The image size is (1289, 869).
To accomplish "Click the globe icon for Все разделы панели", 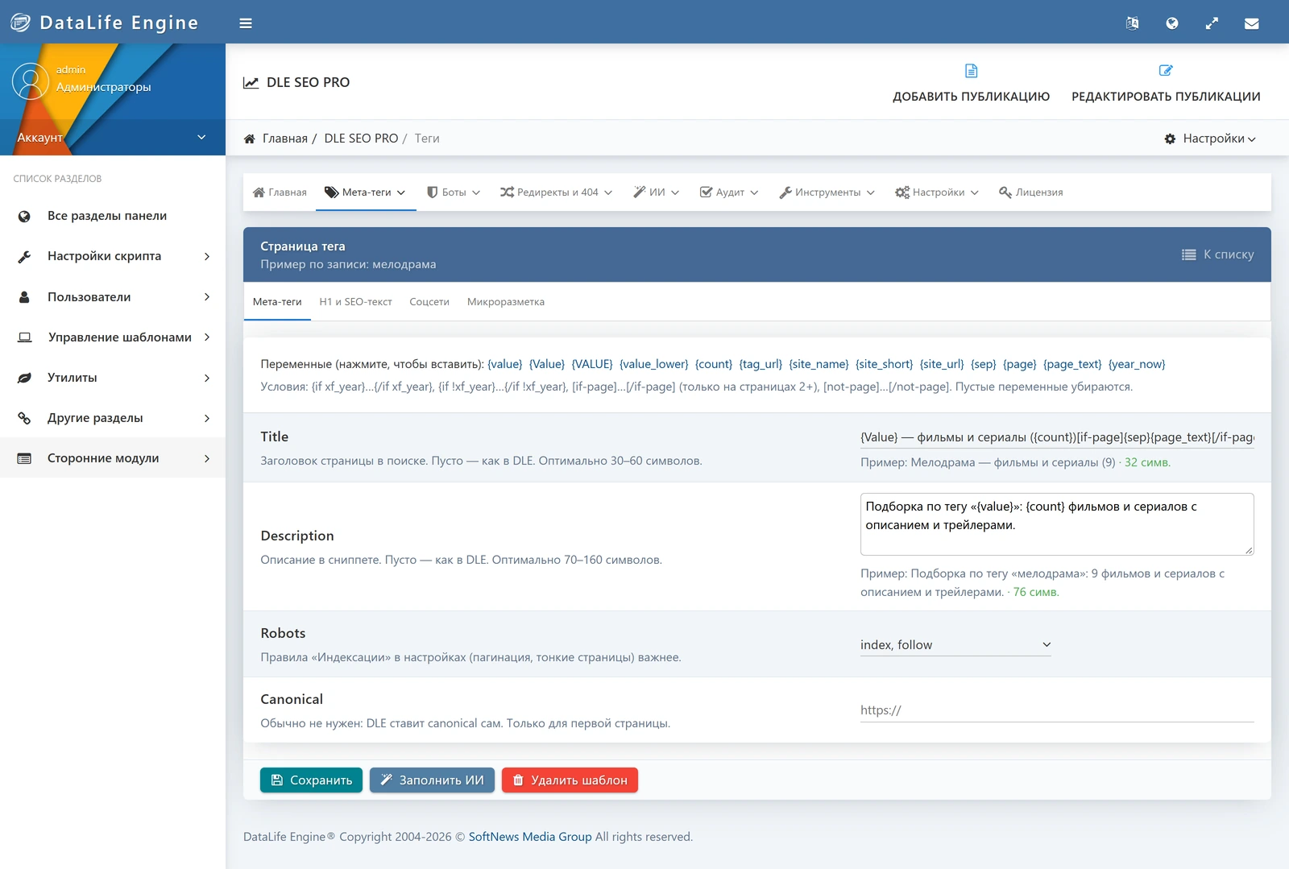I will [x=24, y=216].
